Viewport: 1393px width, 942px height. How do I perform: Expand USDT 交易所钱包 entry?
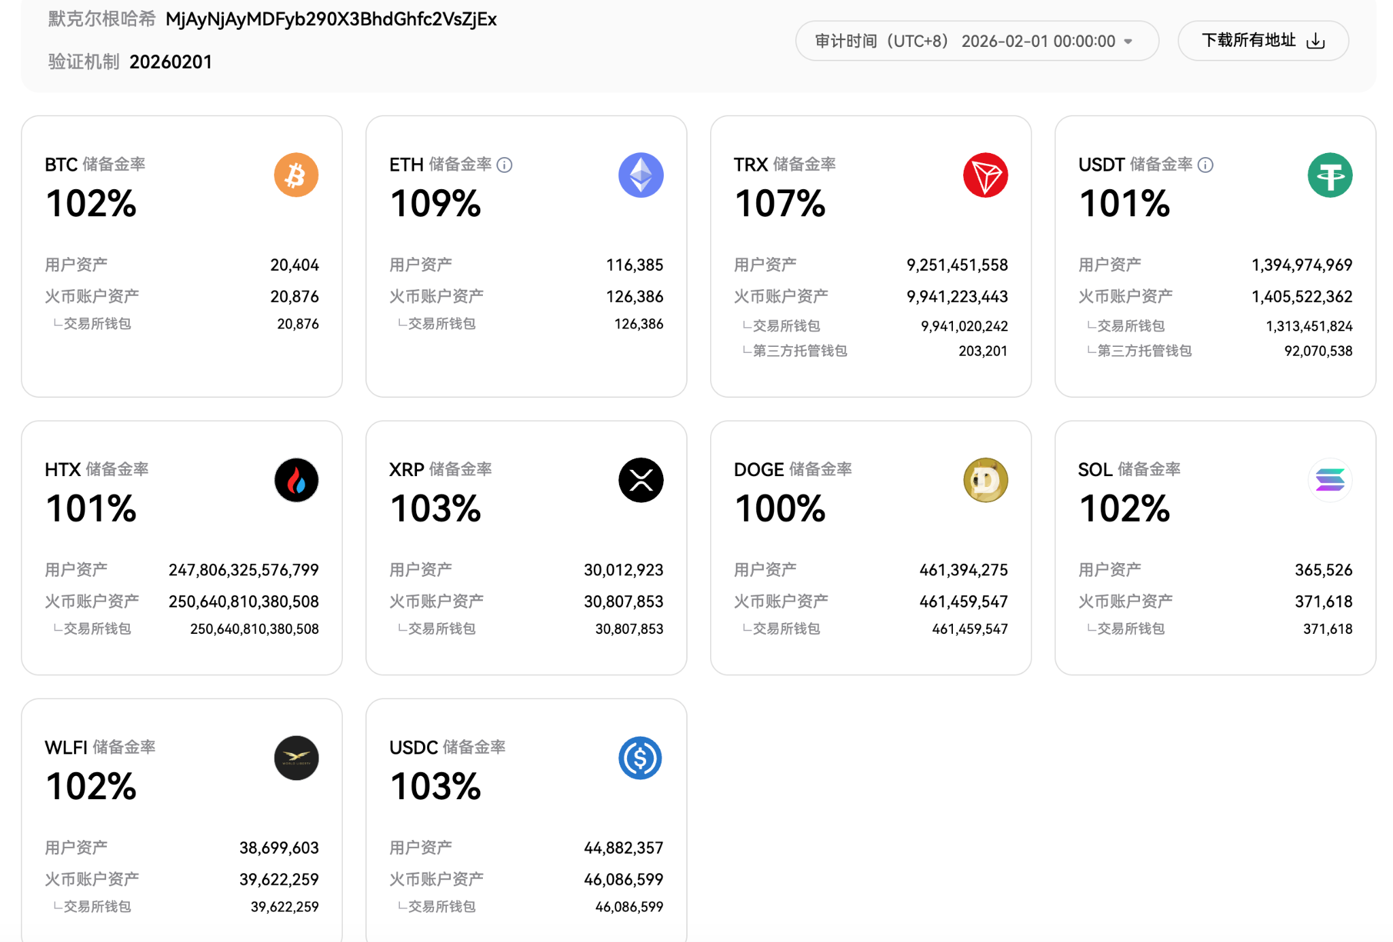tap(1128, 325)
